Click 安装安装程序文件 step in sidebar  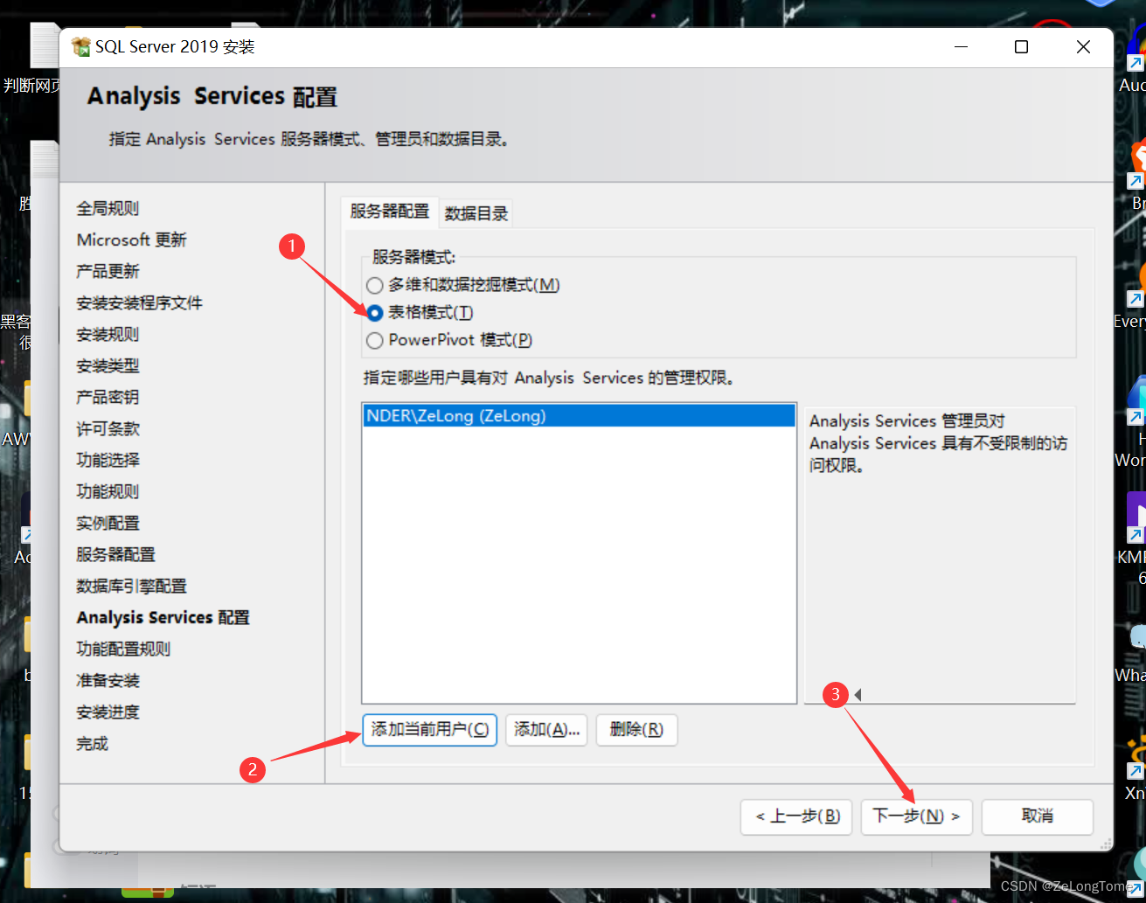pyautogui.click(x=139, y=302)
